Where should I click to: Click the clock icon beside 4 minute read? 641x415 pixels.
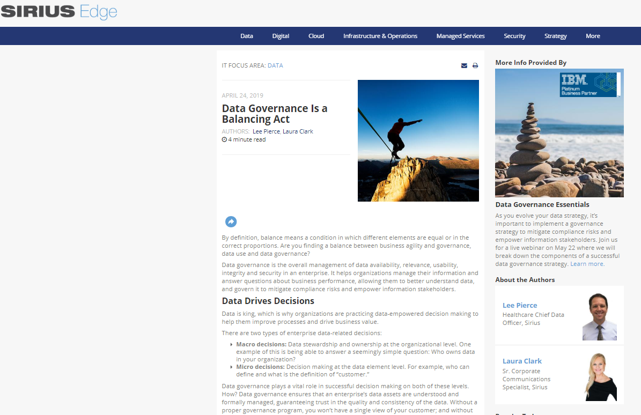[x=224, y=140]
